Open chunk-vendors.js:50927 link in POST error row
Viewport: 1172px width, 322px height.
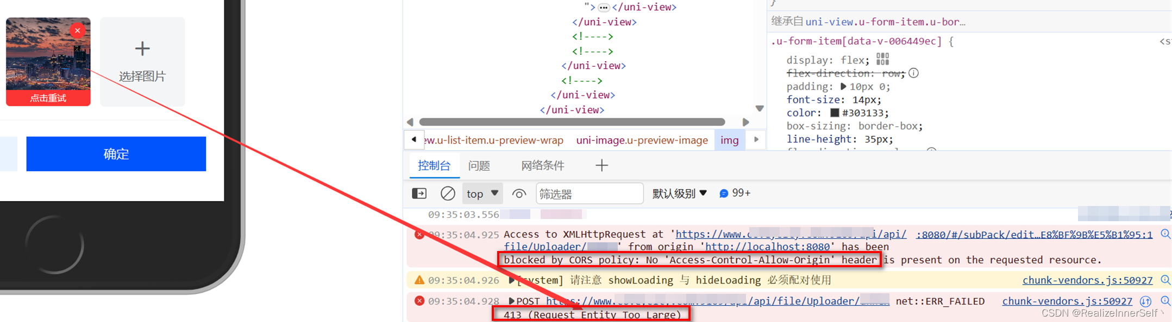tap(1067, 301)
